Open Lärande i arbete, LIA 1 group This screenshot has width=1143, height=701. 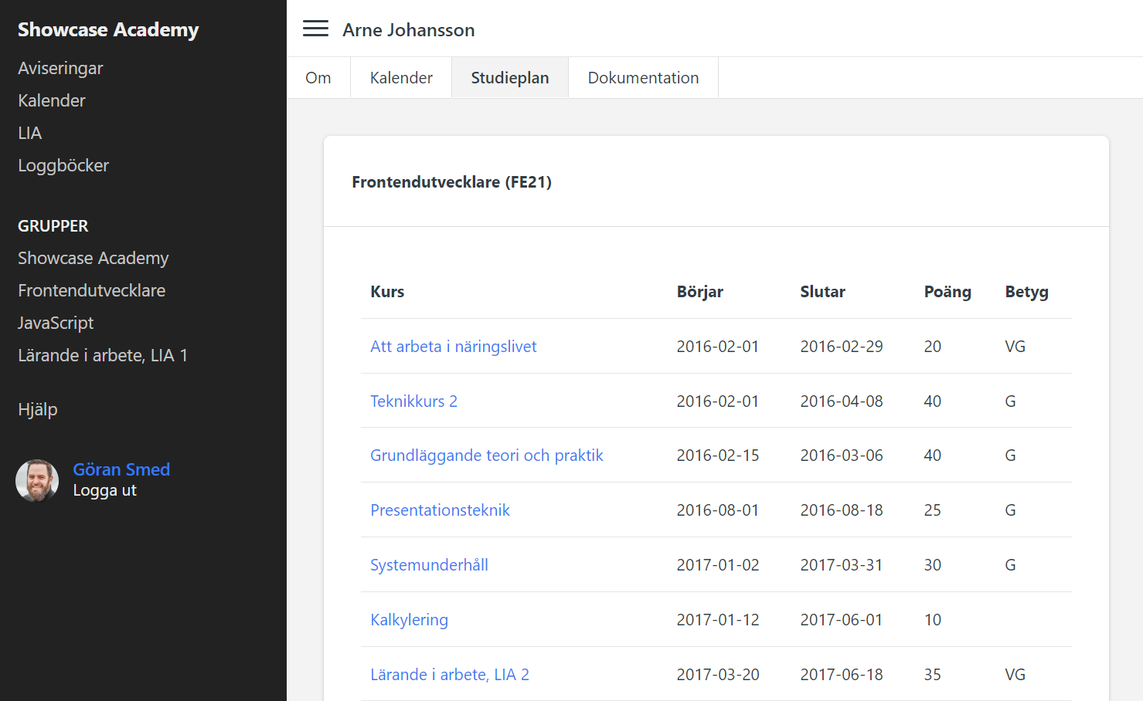[103, 355]
